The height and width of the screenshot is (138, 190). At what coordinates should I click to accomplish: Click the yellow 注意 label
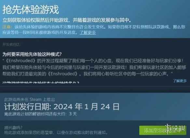coord(7,27)
